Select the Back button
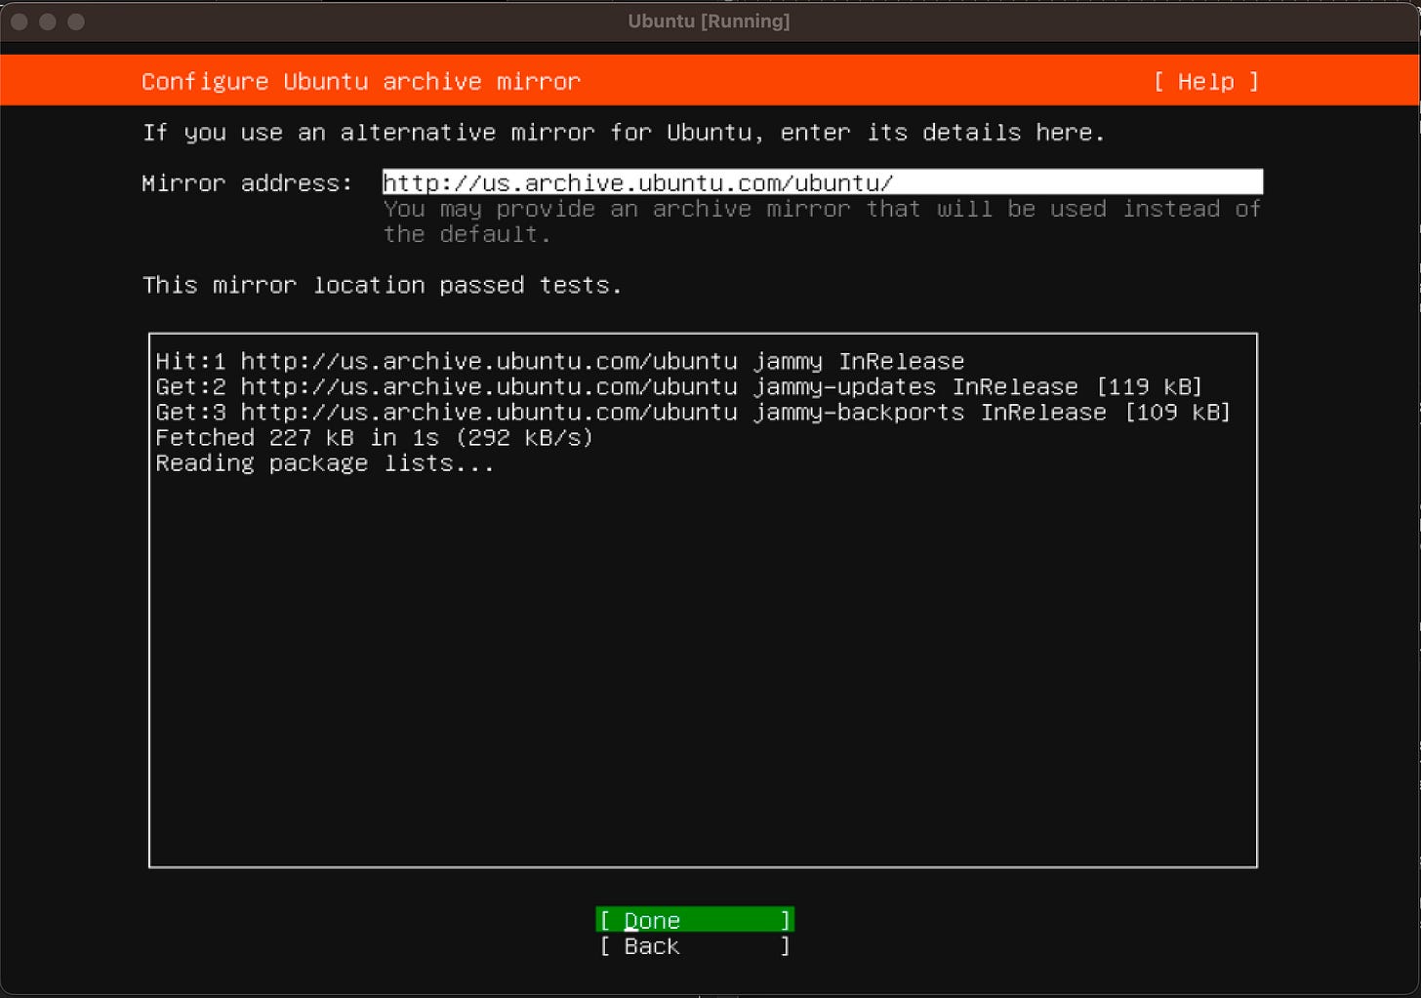Screen dimensions: 1421x998 point(695,946)
